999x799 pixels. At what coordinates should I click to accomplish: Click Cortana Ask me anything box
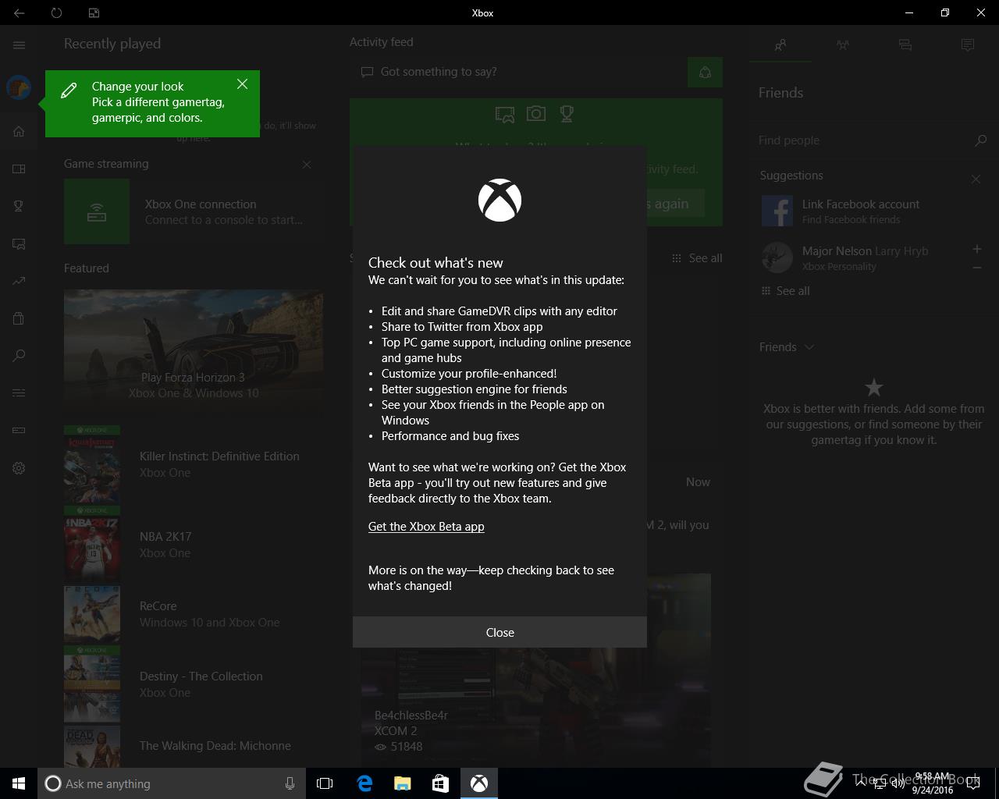(x=172, y=783)
